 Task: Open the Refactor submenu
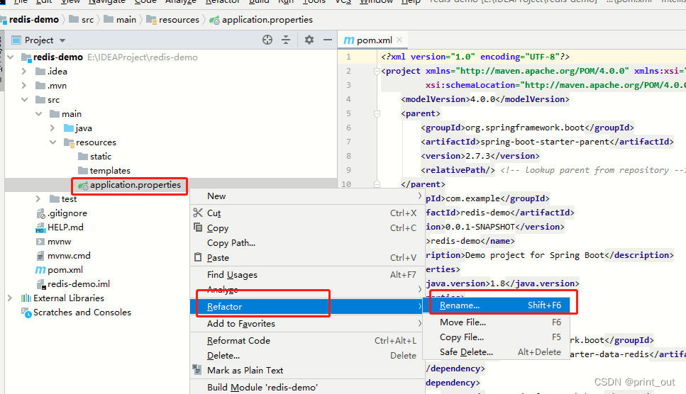[x=307, y=307]
